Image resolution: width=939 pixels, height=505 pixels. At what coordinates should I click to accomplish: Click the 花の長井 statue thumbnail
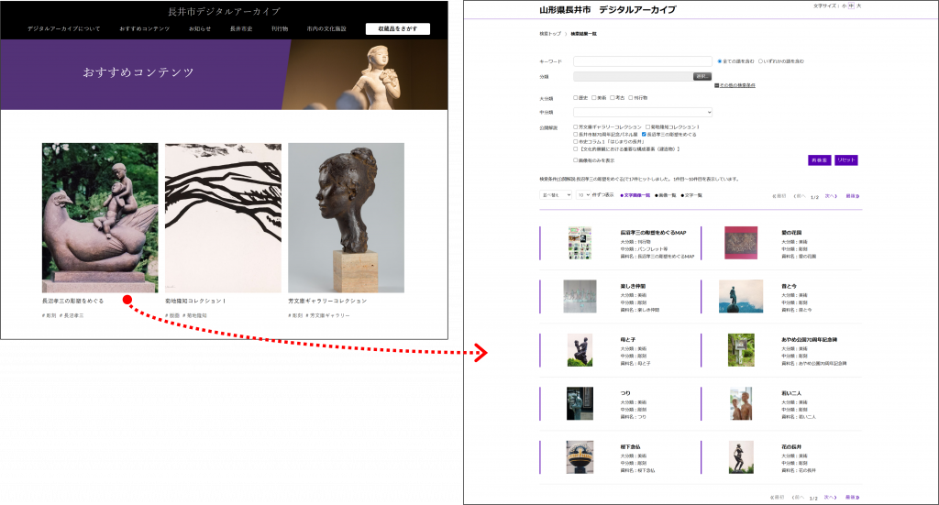coord(741,456)
